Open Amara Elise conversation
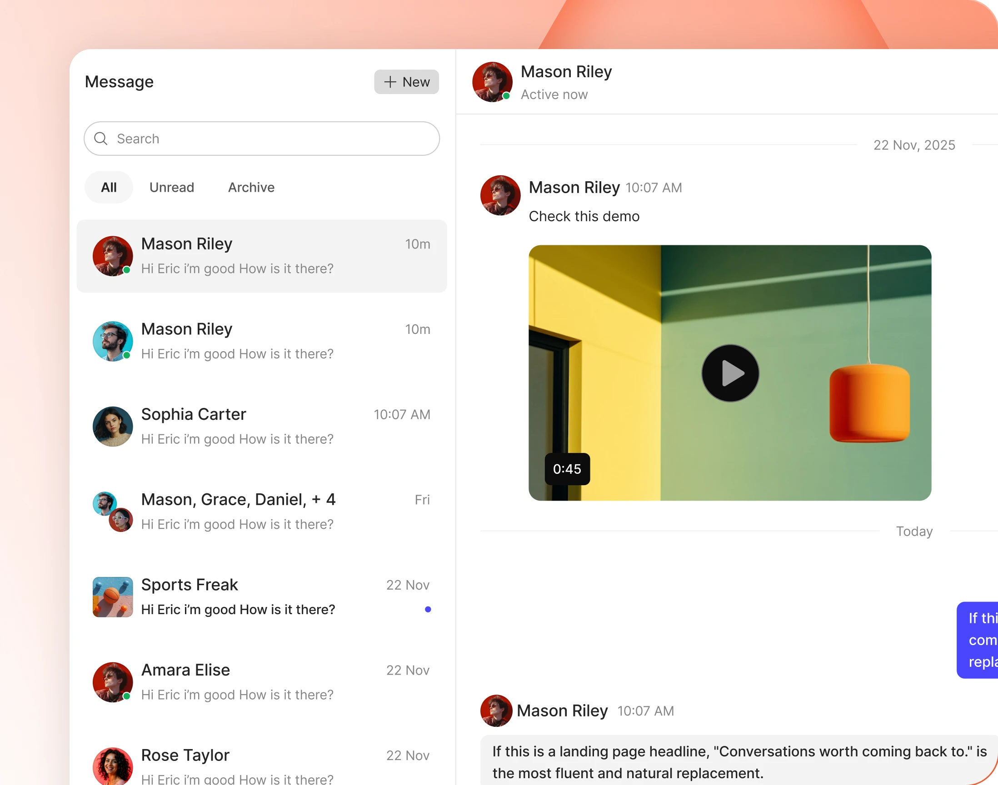Screen dimensions: 998x785 click(x=262, y=682)
